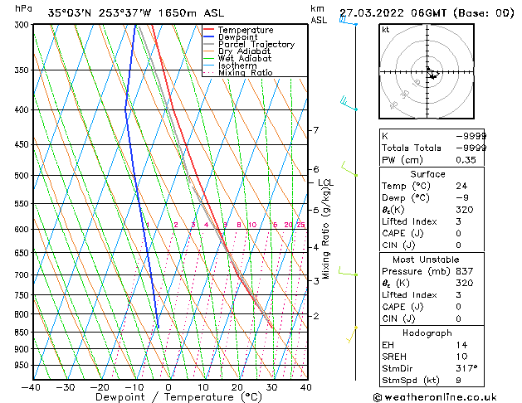Click the red Temperature line sample in legend

[x=208, y=30]
